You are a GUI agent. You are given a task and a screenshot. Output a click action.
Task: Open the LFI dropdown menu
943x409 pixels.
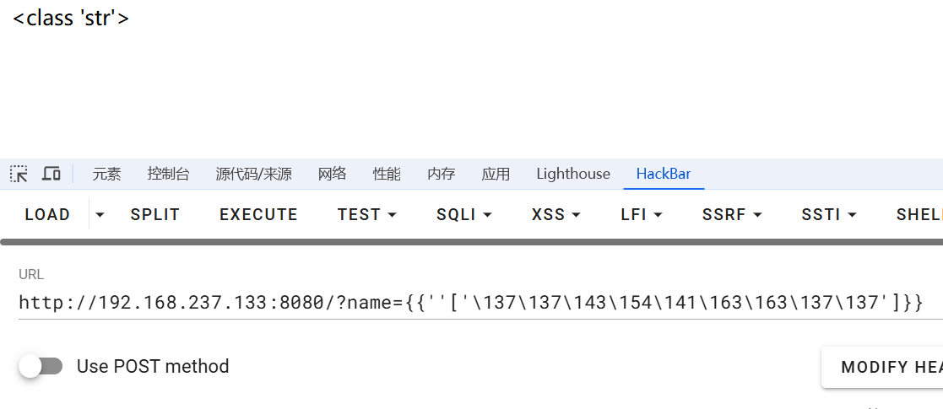tap(641, 215)
